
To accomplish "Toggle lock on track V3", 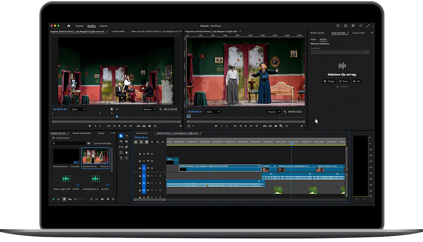I will point(140,154).
